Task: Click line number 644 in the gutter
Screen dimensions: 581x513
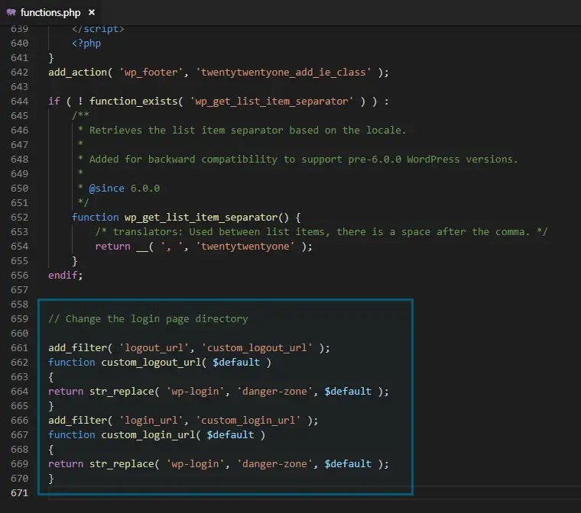Action: coord(18,101)
